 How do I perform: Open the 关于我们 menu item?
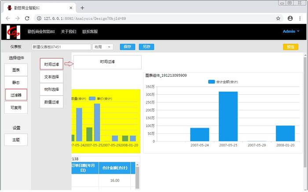pyautogui.click(x=68, y=32)
